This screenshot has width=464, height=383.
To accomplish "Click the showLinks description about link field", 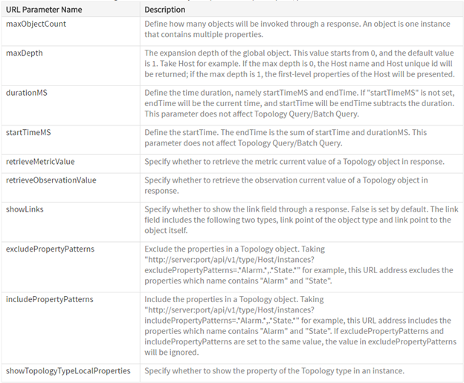I will pyautogui.click(x=301, y=220).
